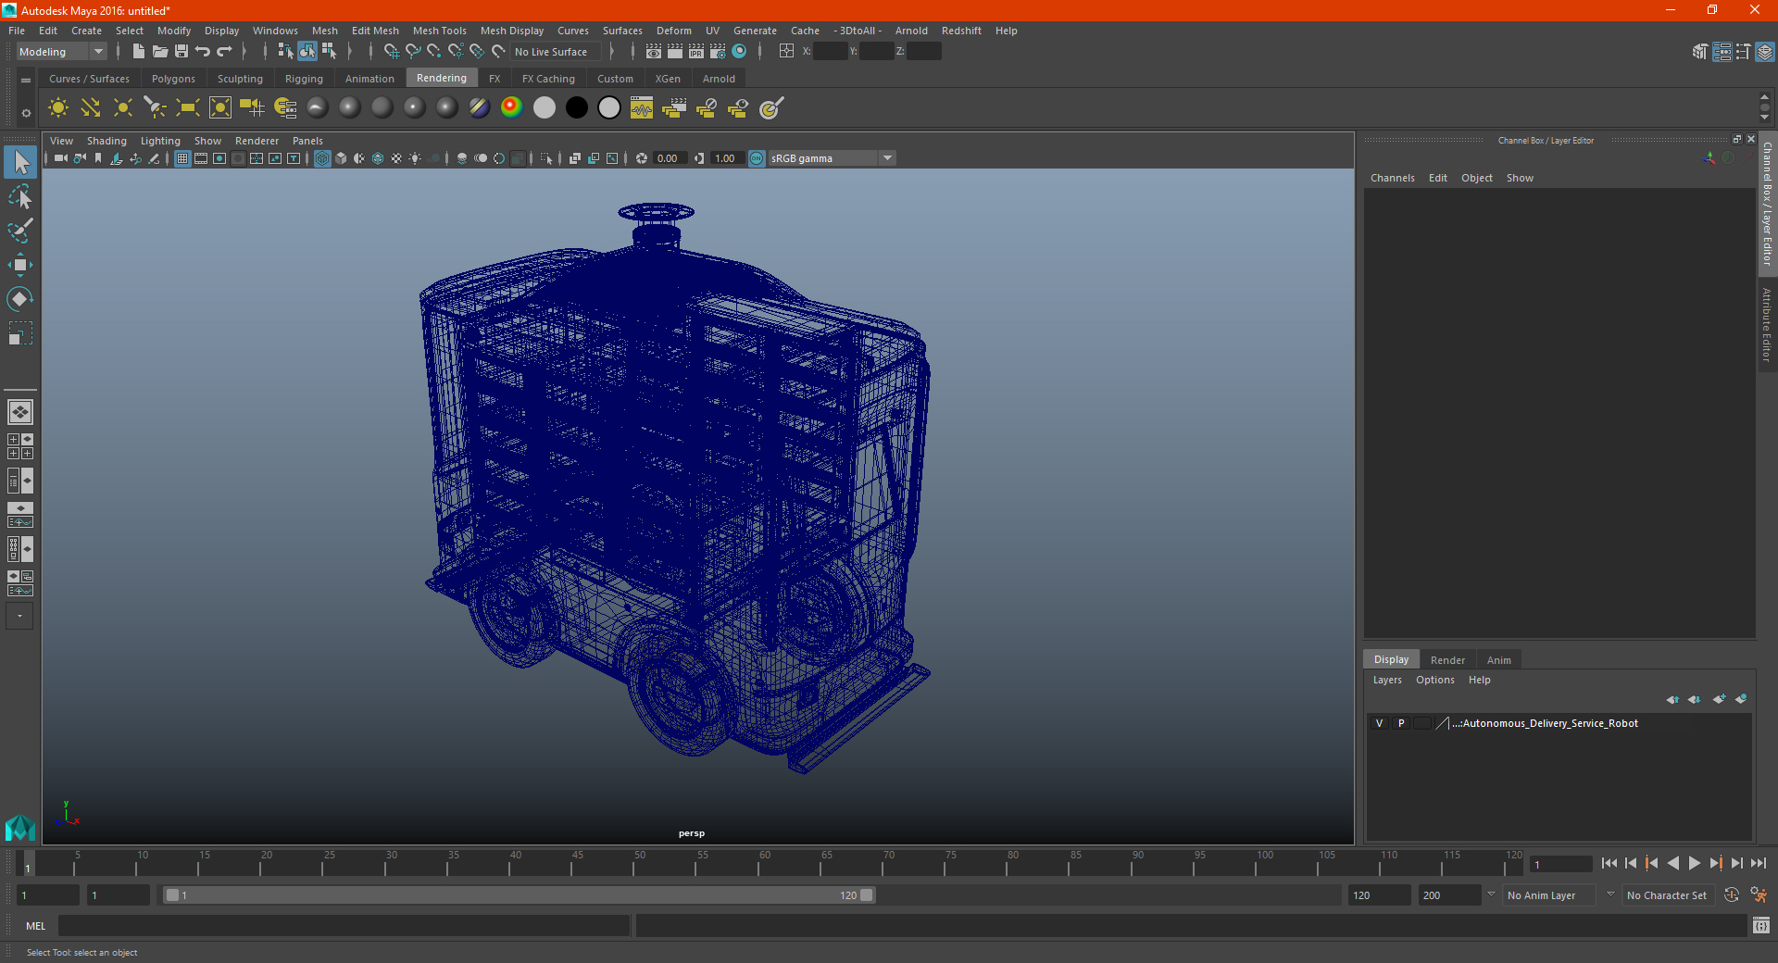Viewport: 1778px width, 963px height.
Task: Activate the Move tool
Action: pos(20,265)
